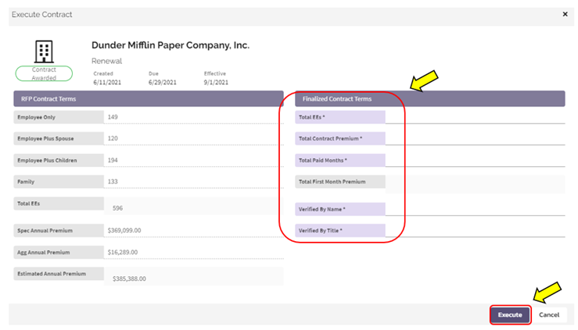Click the Contract Awarded status badge
The height and width of the screenshot is (330, 578).
coord(44,73)
